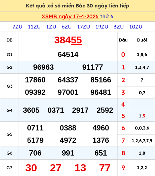Viewport: 155px width, 176px height.
Task: Click the ĐB row label
Action: pyautogui.click(x=10, y=40)
